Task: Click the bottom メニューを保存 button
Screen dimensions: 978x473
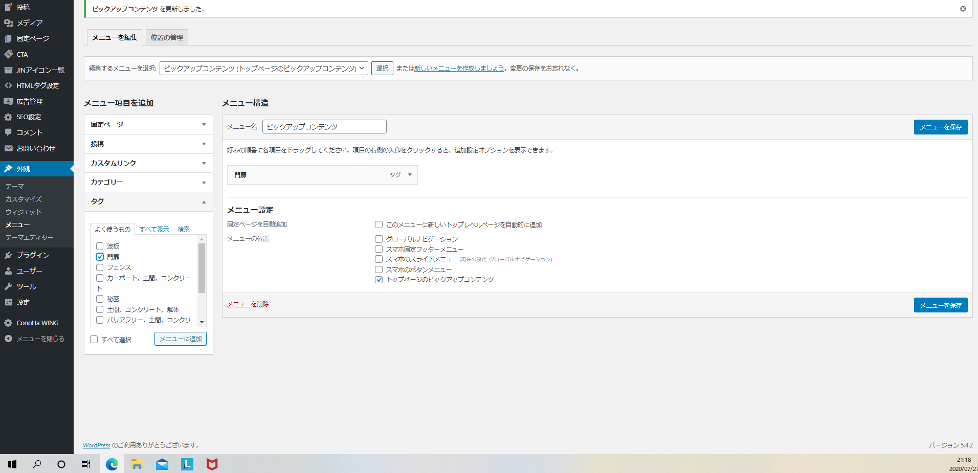Action: point(941,305)
